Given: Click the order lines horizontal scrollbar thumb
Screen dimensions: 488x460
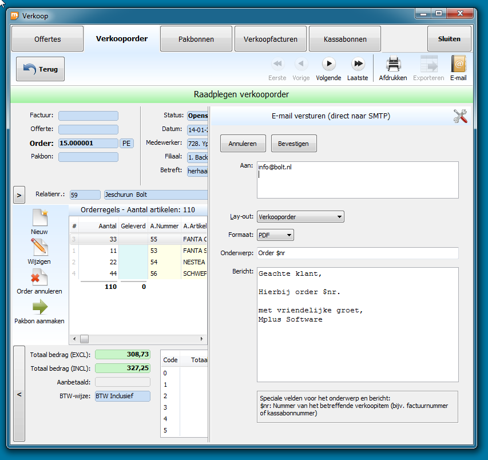Looking at the screenshot, I should (84, 339).
